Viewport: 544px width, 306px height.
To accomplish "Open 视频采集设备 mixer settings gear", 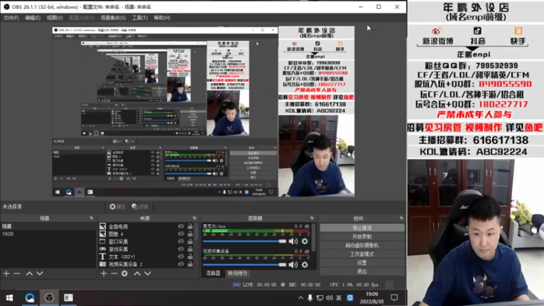I will (x=305, y=265).
